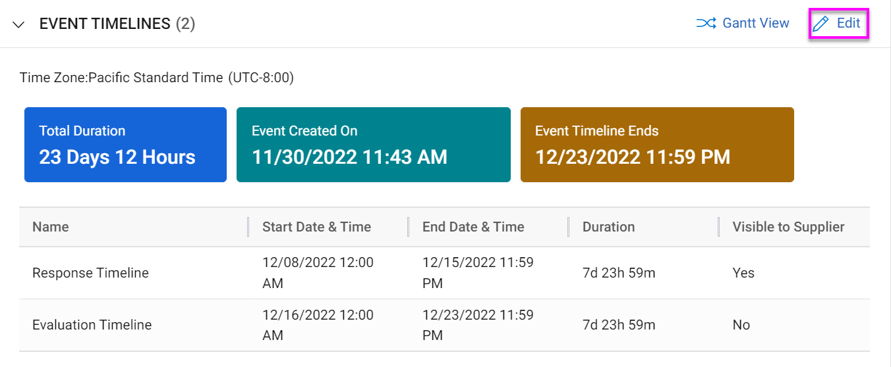Image resolution: width=891 pixels, height=367 pixels.
Task: Click the Visible to Supplier header
Action: point(788,227)
